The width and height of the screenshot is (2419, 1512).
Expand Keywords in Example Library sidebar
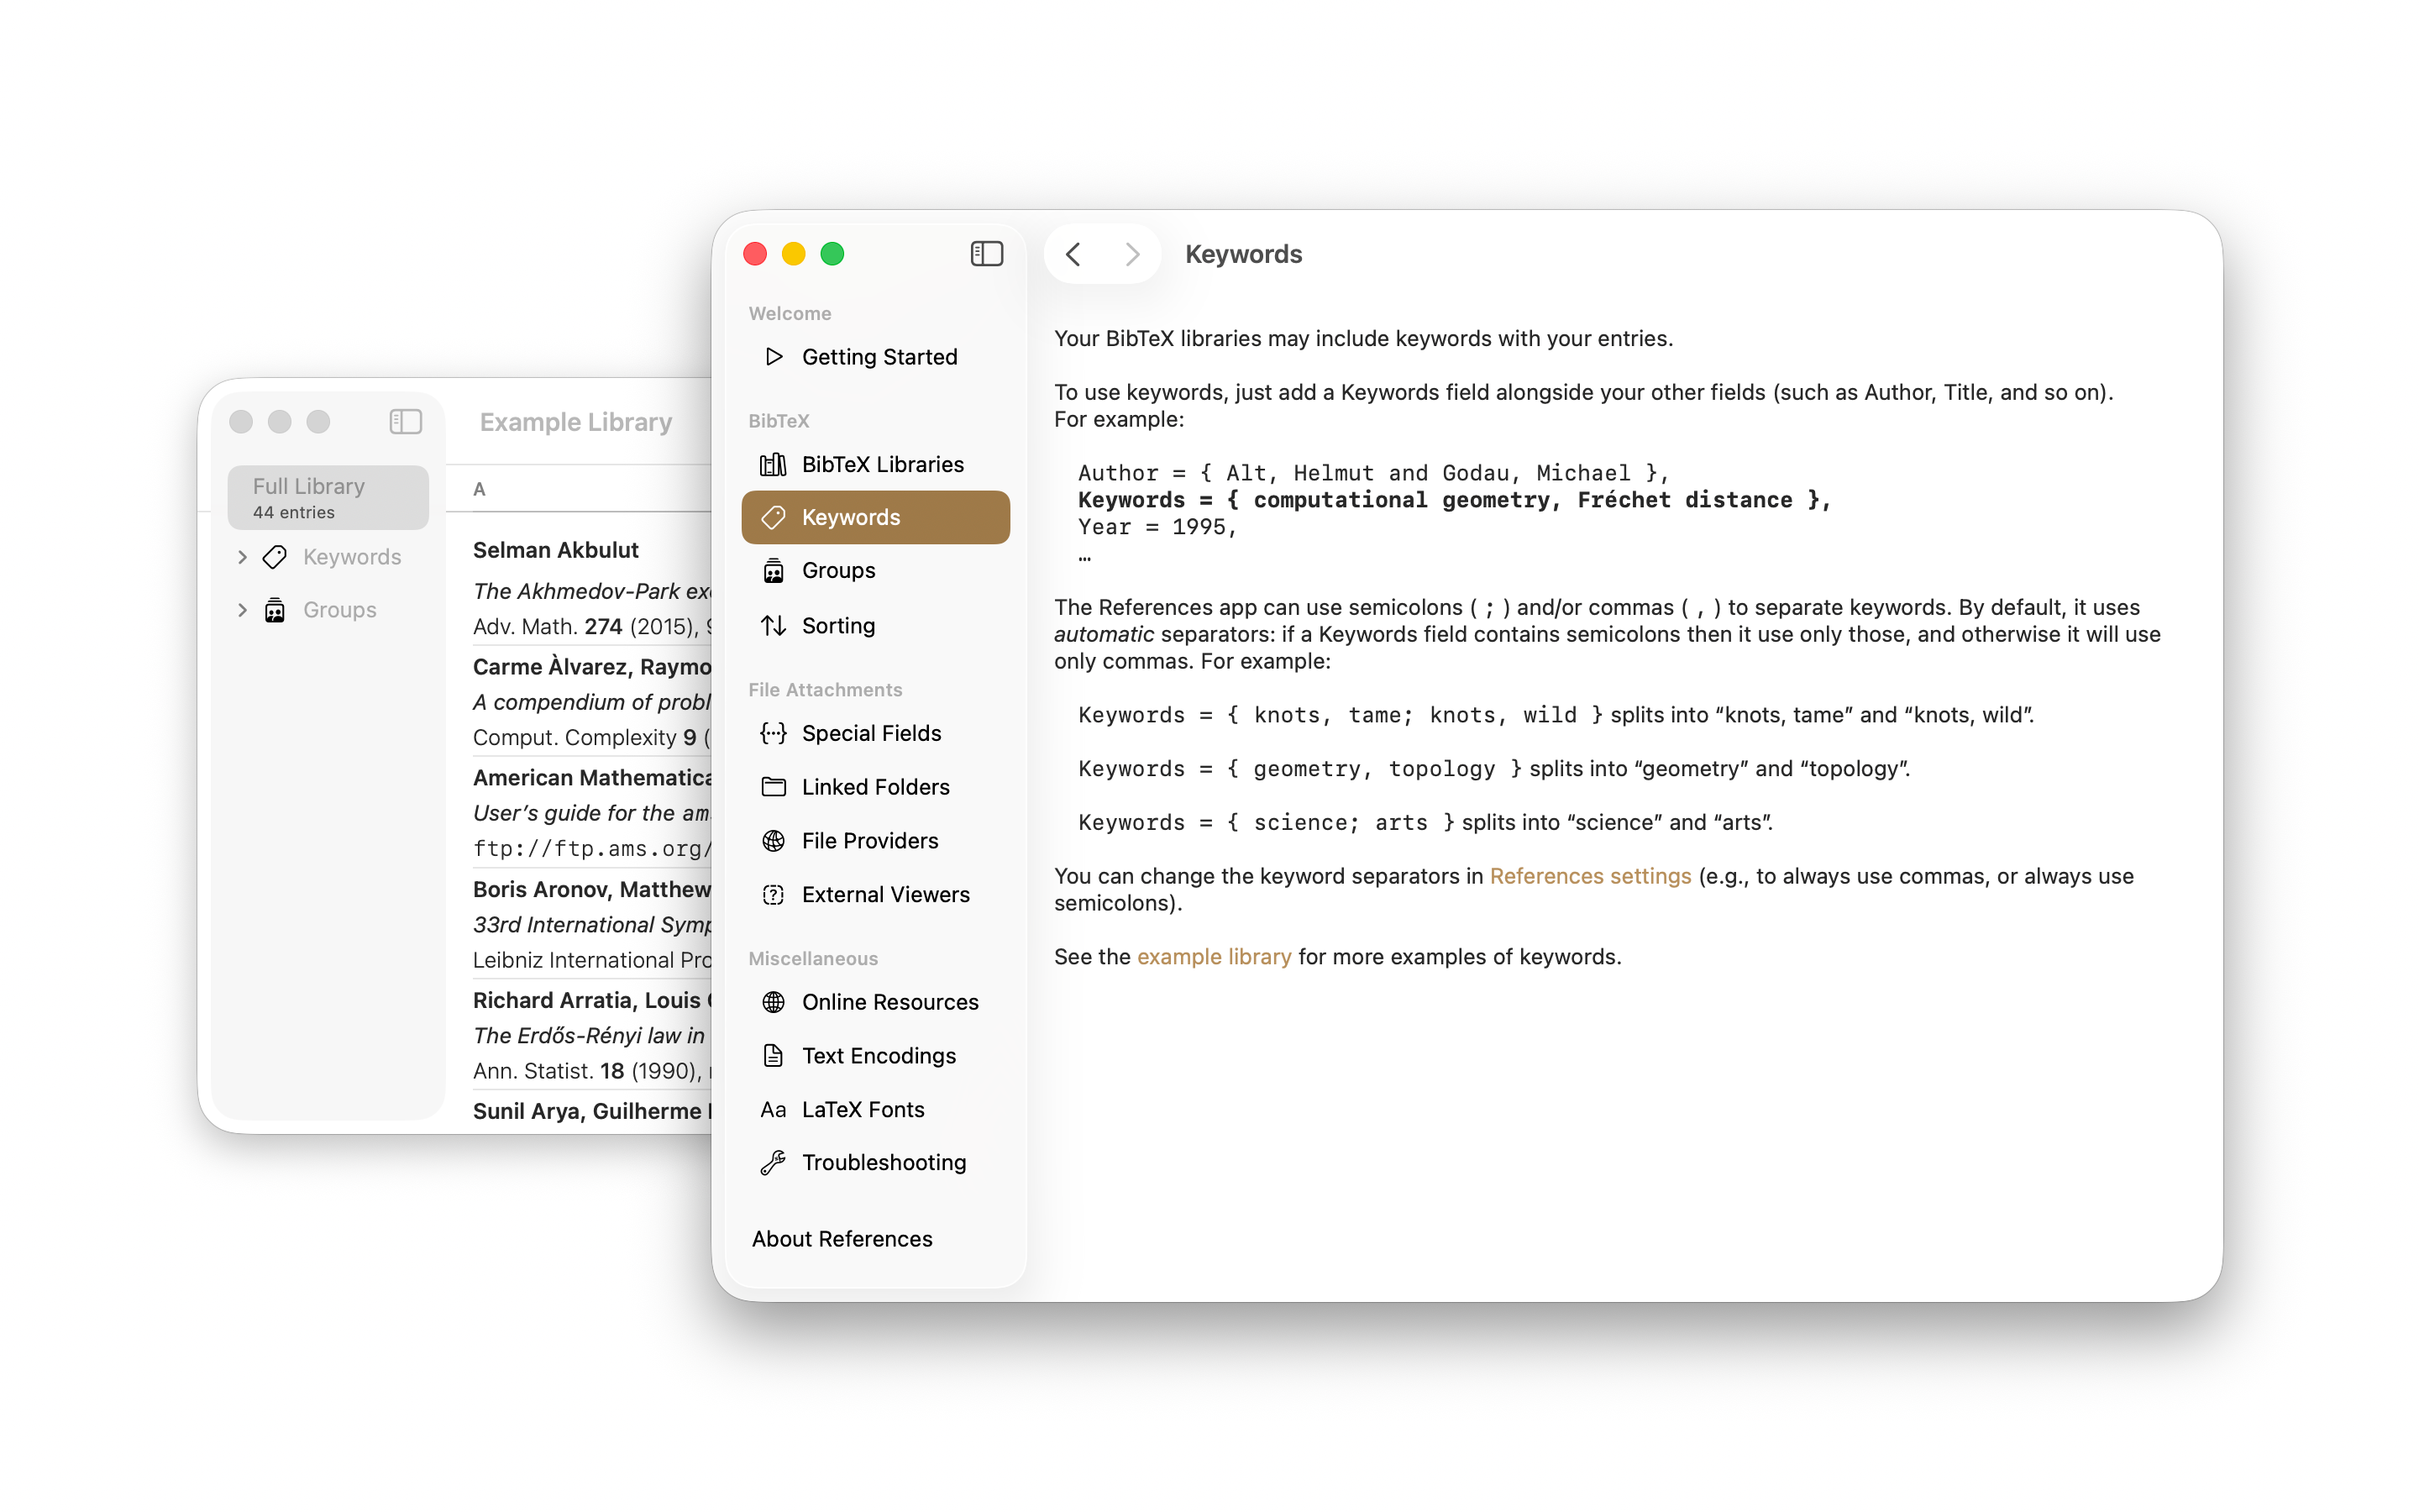tap(242, 557)
